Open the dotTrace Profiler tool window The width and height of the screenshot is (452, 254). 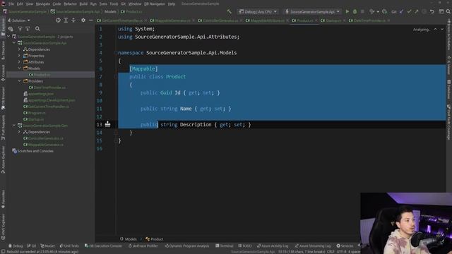coord(143,246)
